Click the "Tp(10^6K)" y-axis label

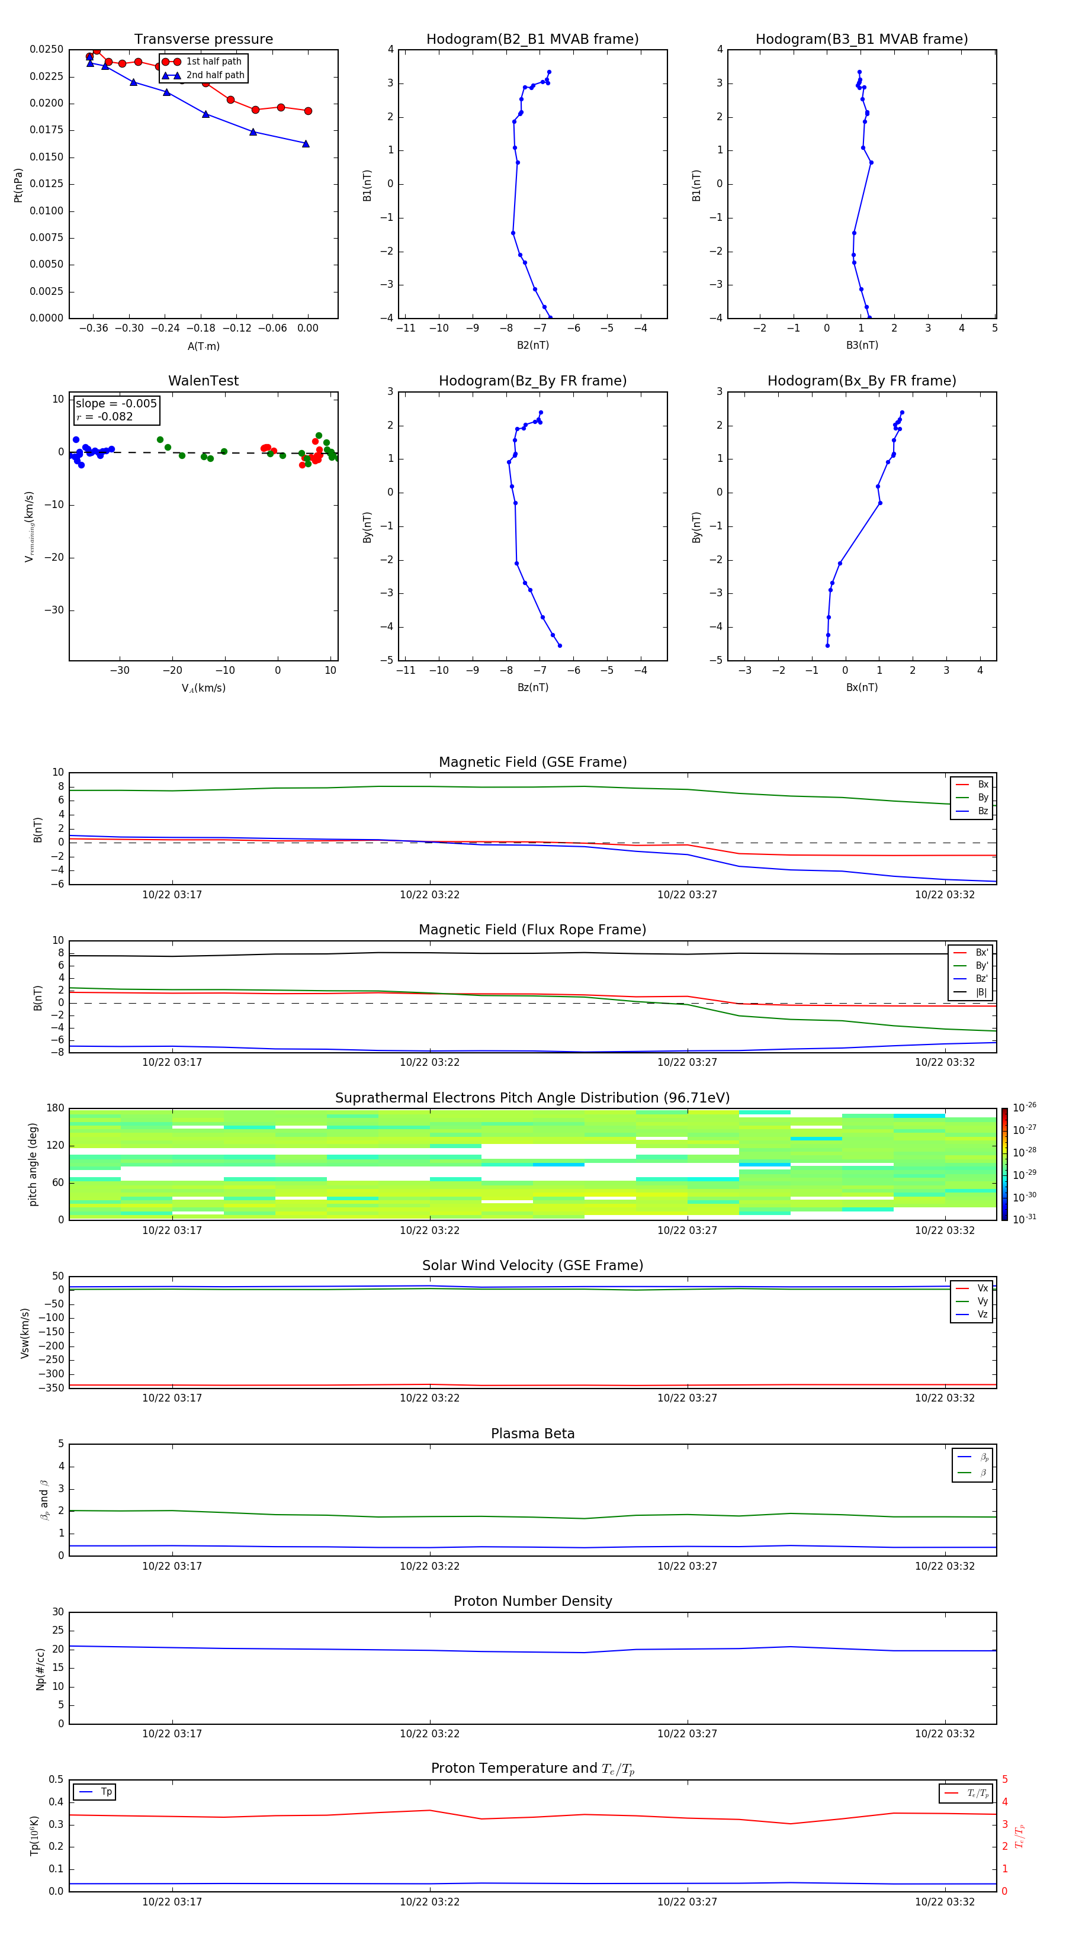point(34,1836)
